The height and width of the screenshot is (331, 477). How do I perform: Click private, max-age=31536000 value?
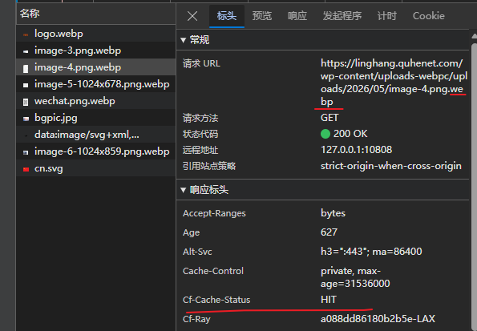355,277
